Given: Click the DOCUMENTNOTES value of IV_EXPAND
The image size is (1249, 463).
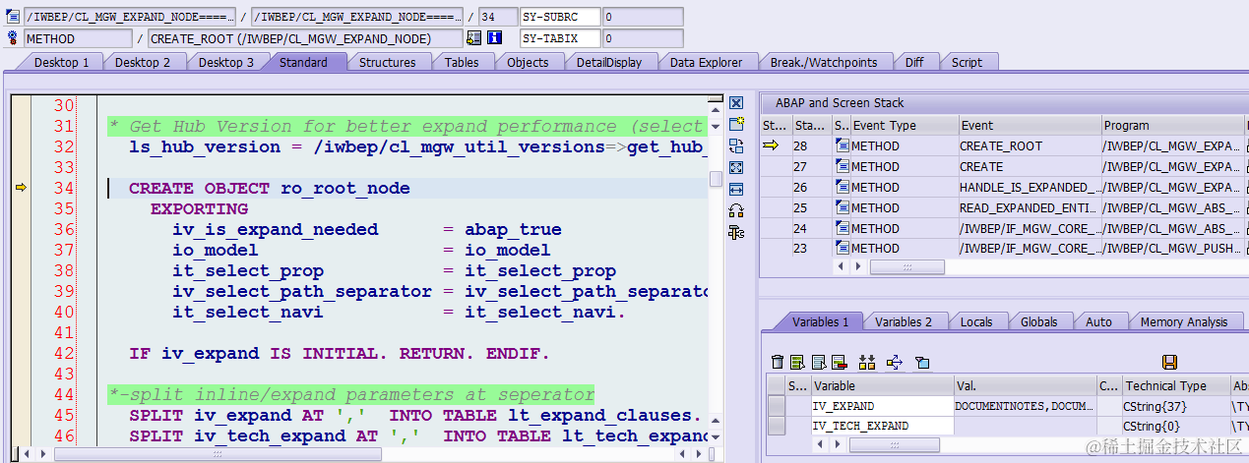Looking at the screenshot, I should click(1025, 405).
